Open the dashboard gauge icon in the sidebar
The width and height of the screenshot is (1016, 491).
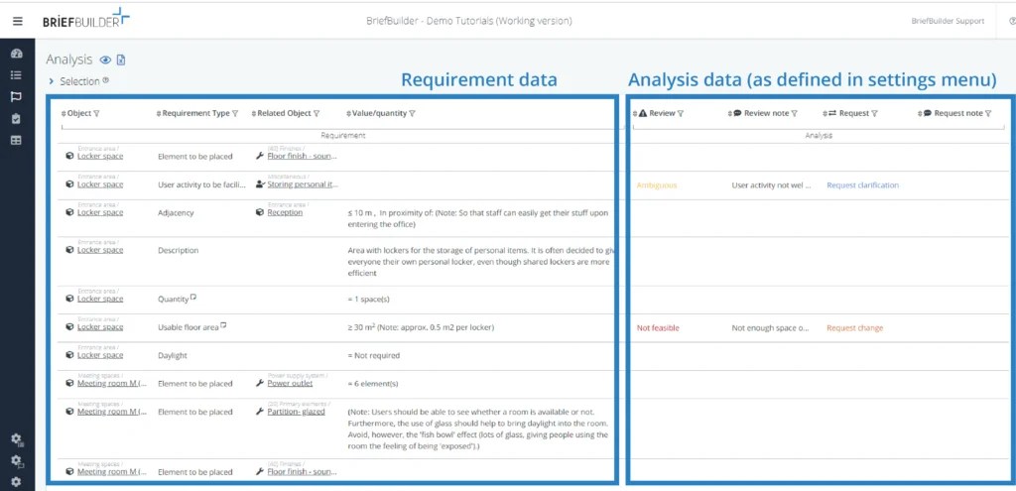pyautogui.click(x=17, y=54)
